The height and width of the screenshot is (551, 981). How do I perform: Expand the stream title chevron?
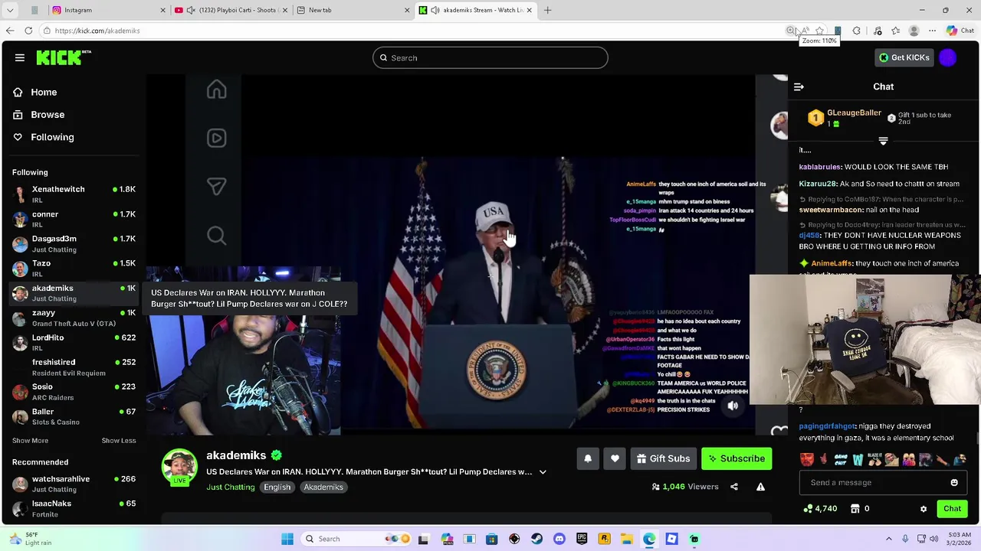point(543,472)
